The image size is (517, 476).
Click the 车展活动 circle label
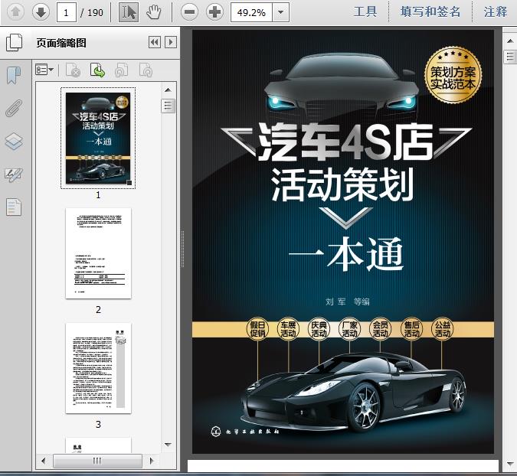288,329
